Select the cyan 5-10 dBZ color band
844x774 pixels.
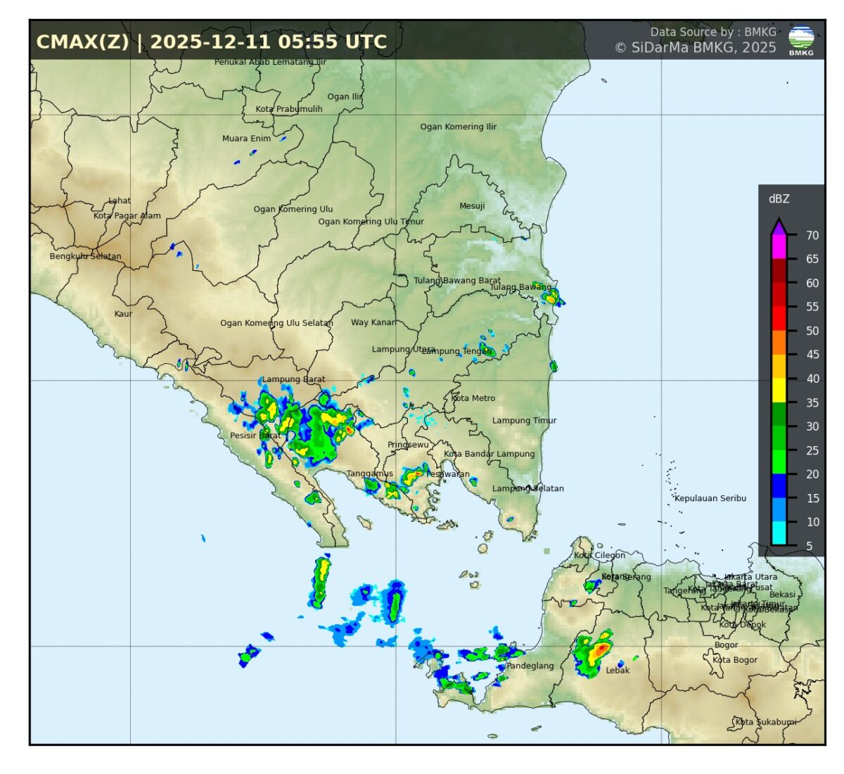pos(779,533)
